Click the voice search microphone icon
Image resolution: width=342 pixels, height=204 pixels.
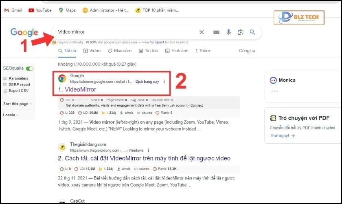[x=228, y=32]
